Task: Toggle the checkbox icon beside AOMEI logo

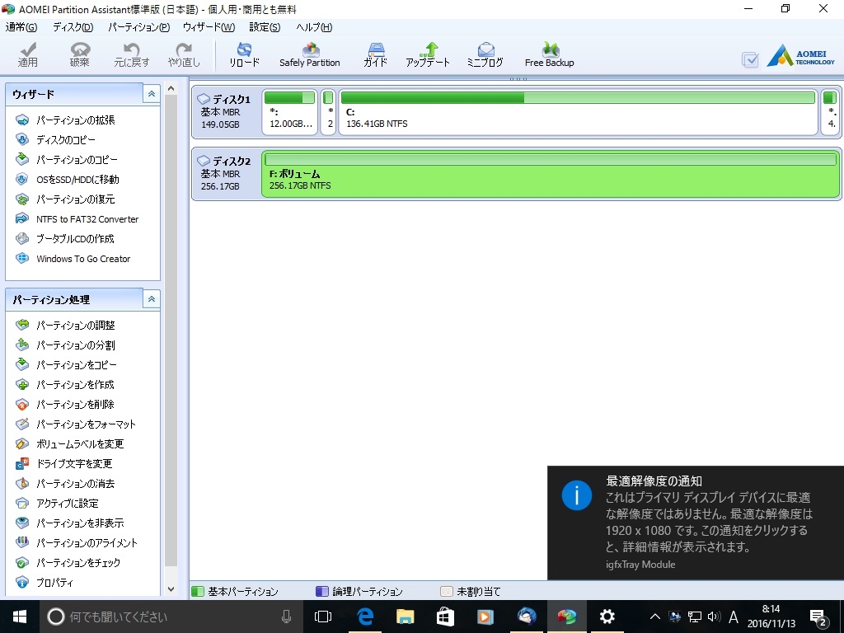Action: click(750, 59)
